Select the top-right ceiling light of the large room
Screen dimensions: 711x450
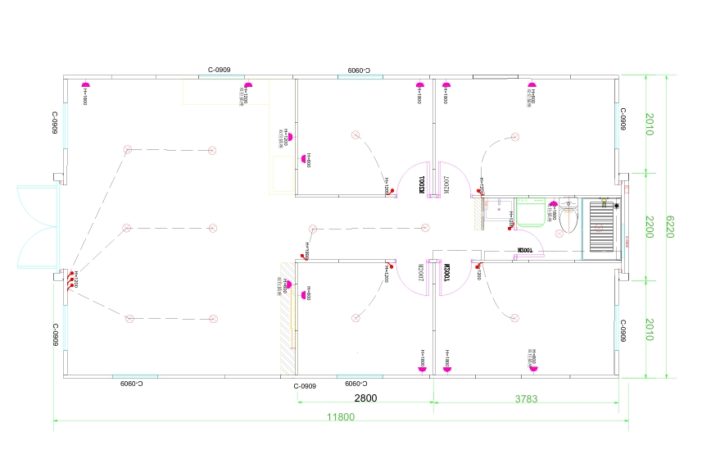tap(212, 151)
